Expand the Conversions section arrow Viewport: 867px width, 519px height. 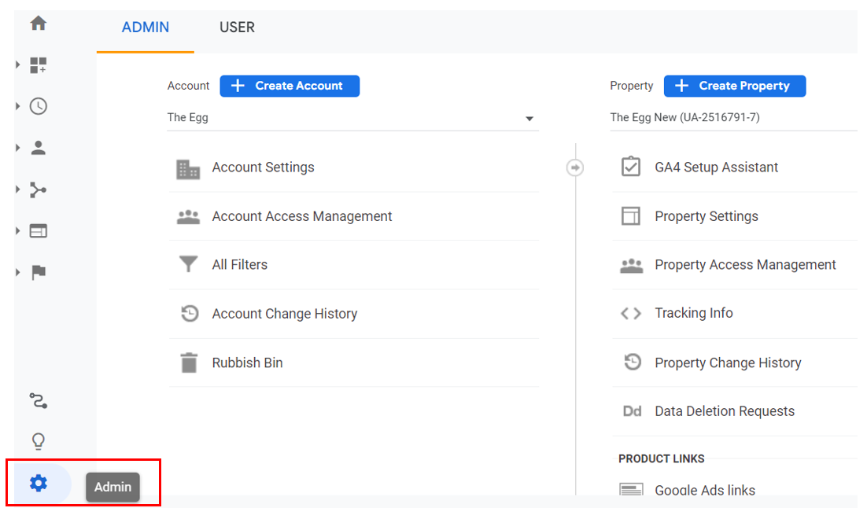(17, 272)
